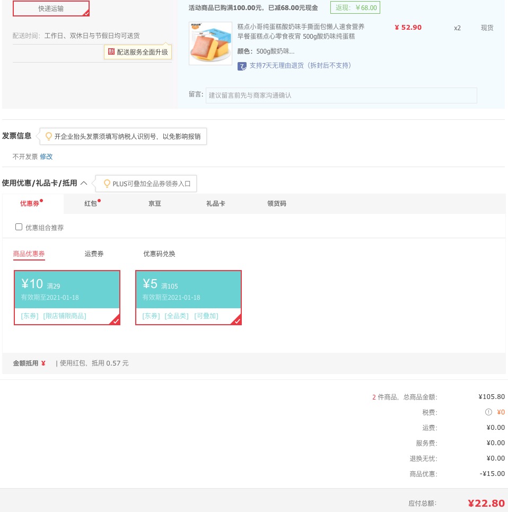The image size is (508, 512).
Task: Select the 优惠码兑换 sub-tab
Action: pyautogui.click(x=159, y=254)
